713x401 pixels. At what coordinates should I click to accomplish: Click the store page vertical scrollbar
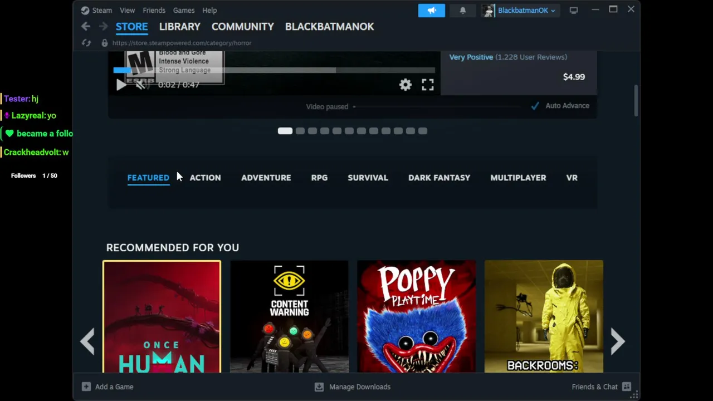636,101
